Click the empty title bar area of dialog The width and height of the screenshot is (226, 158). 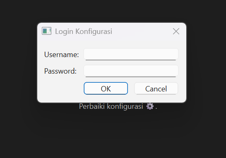tap(142, 31)
